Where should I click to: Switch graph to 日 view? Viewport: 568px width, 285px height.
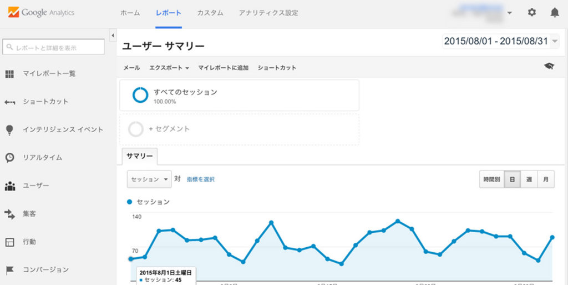512,179
